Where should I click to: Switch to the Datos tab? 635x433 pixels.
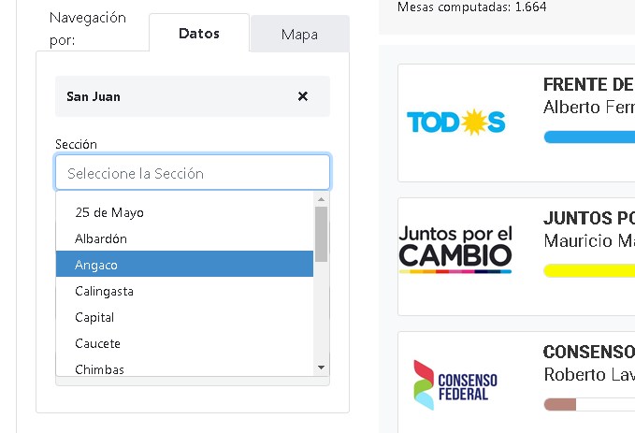point(198,34)
